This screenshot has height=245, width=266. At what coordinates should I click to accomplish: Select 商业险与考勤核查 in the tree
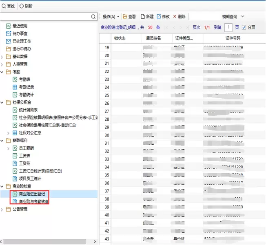[x=34, y=201]
